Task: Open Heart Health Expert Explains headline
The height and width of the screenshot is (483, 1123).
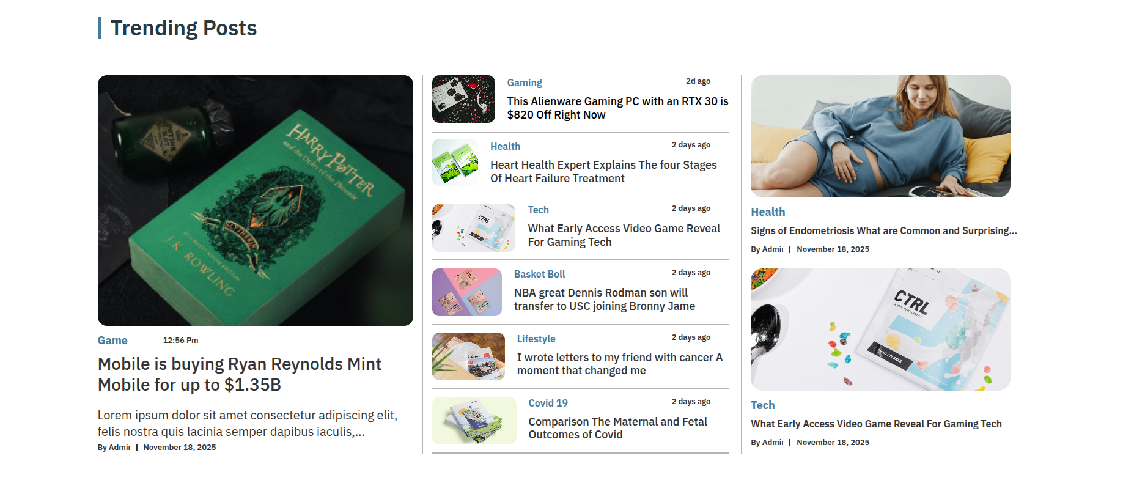Action: pos(603,172)
